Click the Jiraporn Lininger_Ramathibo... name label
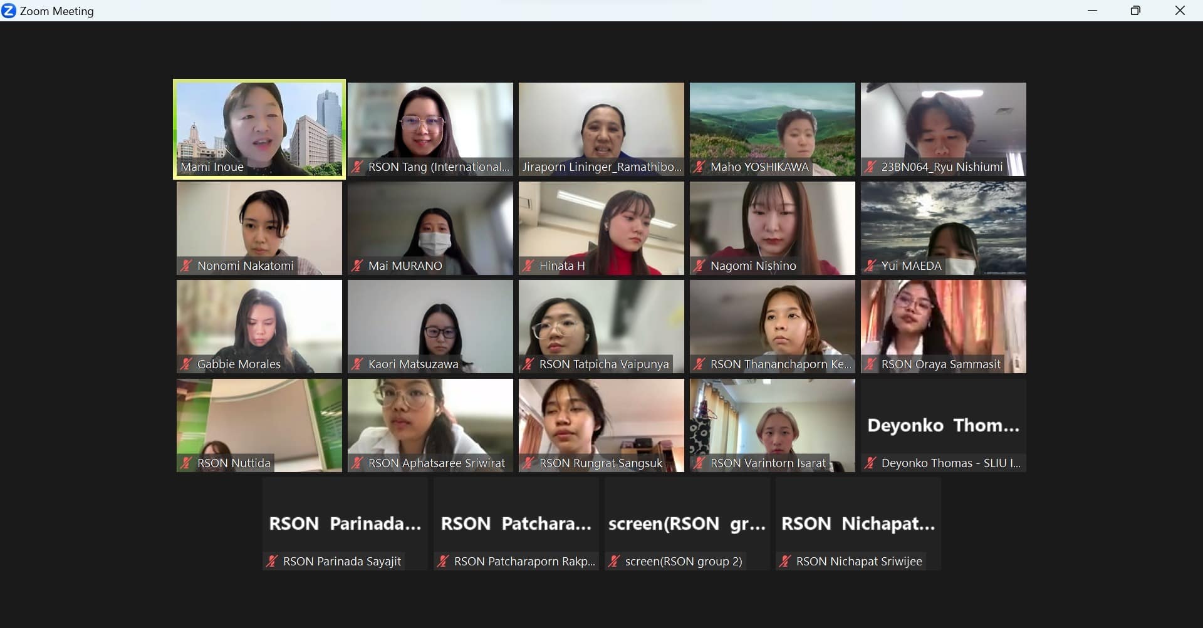1203x628 pixels. [602, 167]
